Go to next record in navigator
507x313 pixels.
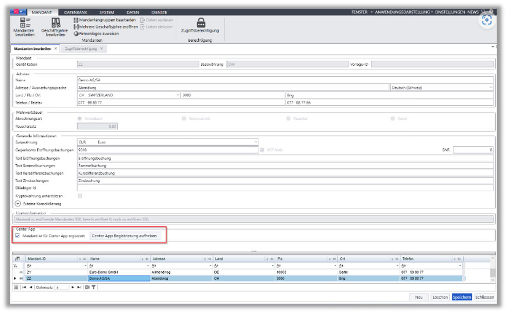73,287
